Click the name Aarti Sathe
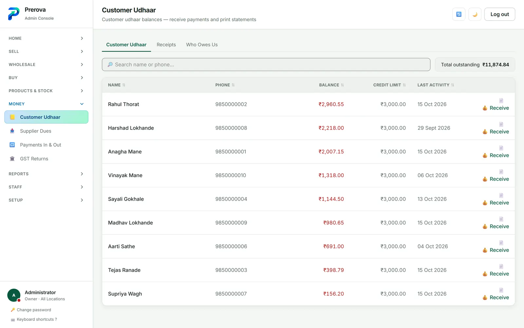This screenshot has height=328, width=524. click(122, 246)
